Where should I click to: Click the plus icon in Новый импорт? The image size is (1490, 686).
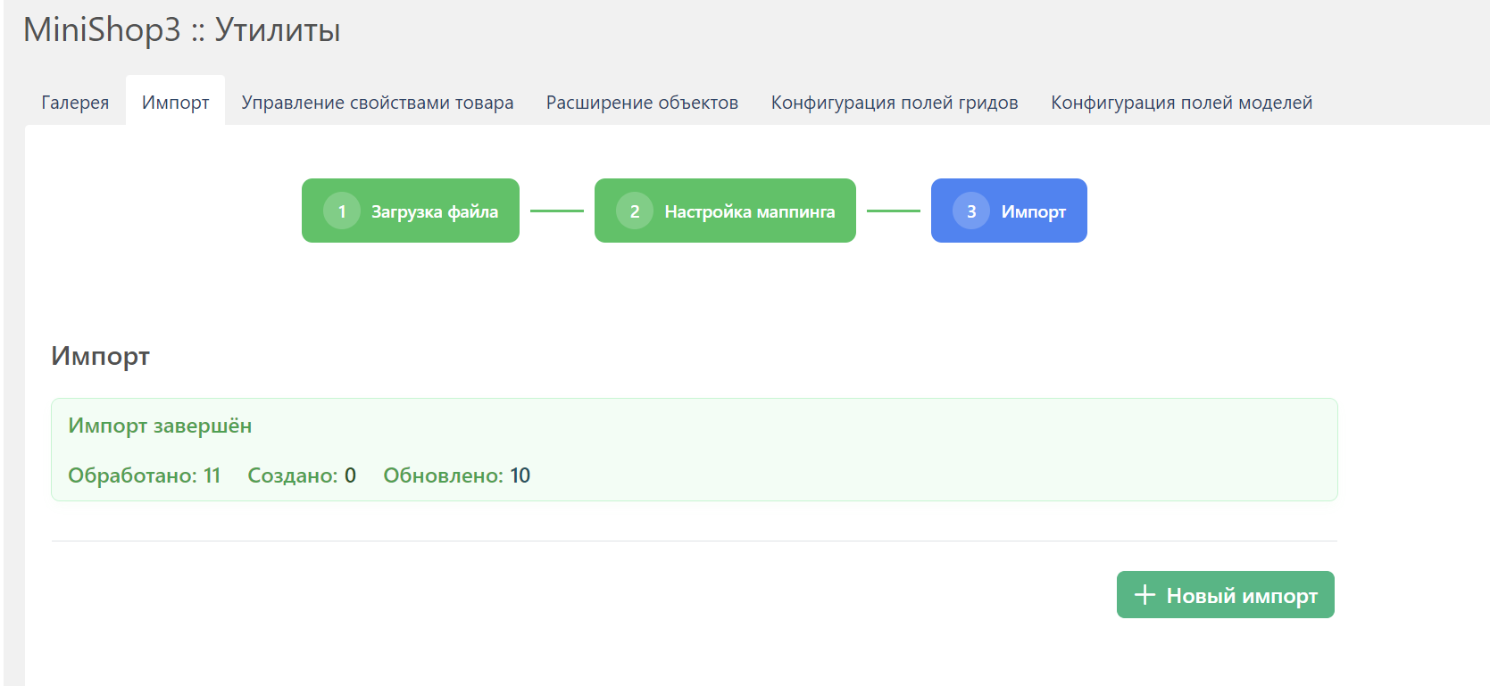pos(1145,595)
